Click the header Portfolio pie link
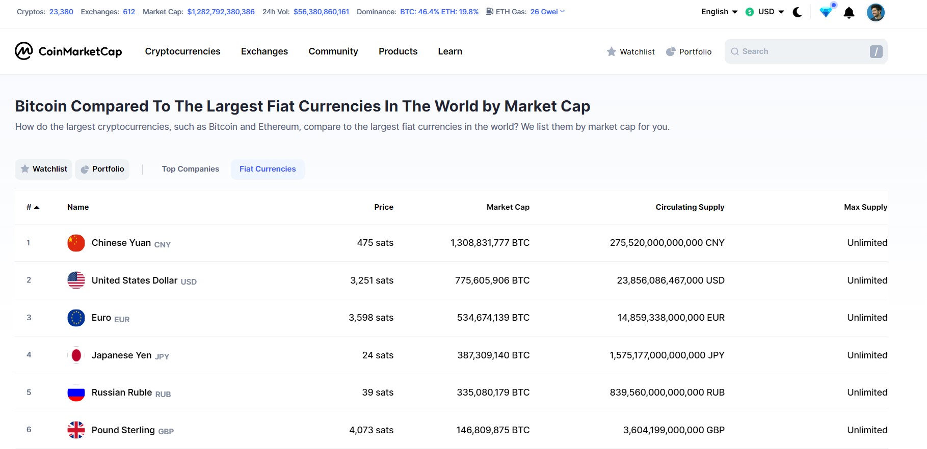Viewport: 927px width, 449px height. (688, 51)
